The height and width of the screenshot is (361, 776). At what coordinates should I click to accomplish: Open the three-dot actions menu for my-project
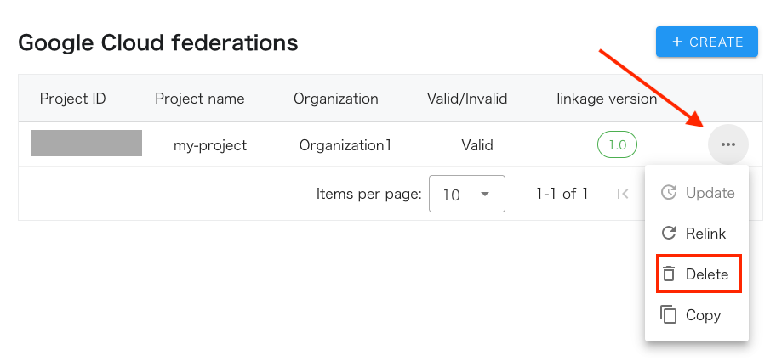[x=728, y=144]
